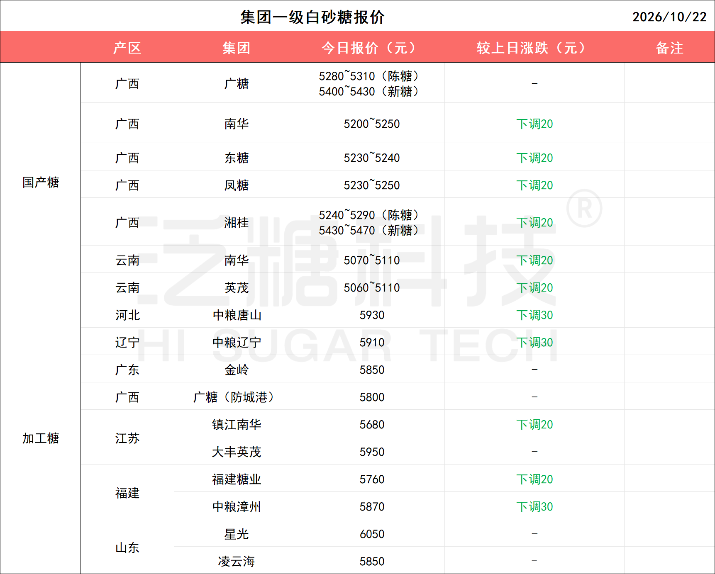Select the 凤糖 group cell
The image size is (715, 574).
[x=237, y=185]
